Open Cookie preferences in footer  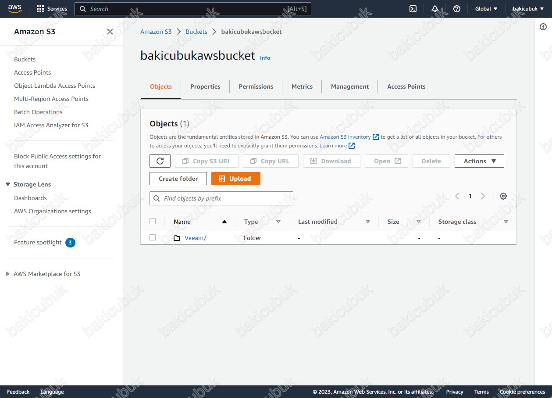tap(522, 392)
